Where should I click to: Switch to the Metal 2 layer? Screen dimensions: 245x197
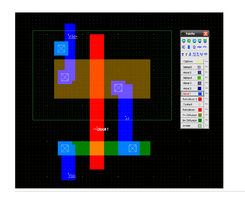coord(192,88)
